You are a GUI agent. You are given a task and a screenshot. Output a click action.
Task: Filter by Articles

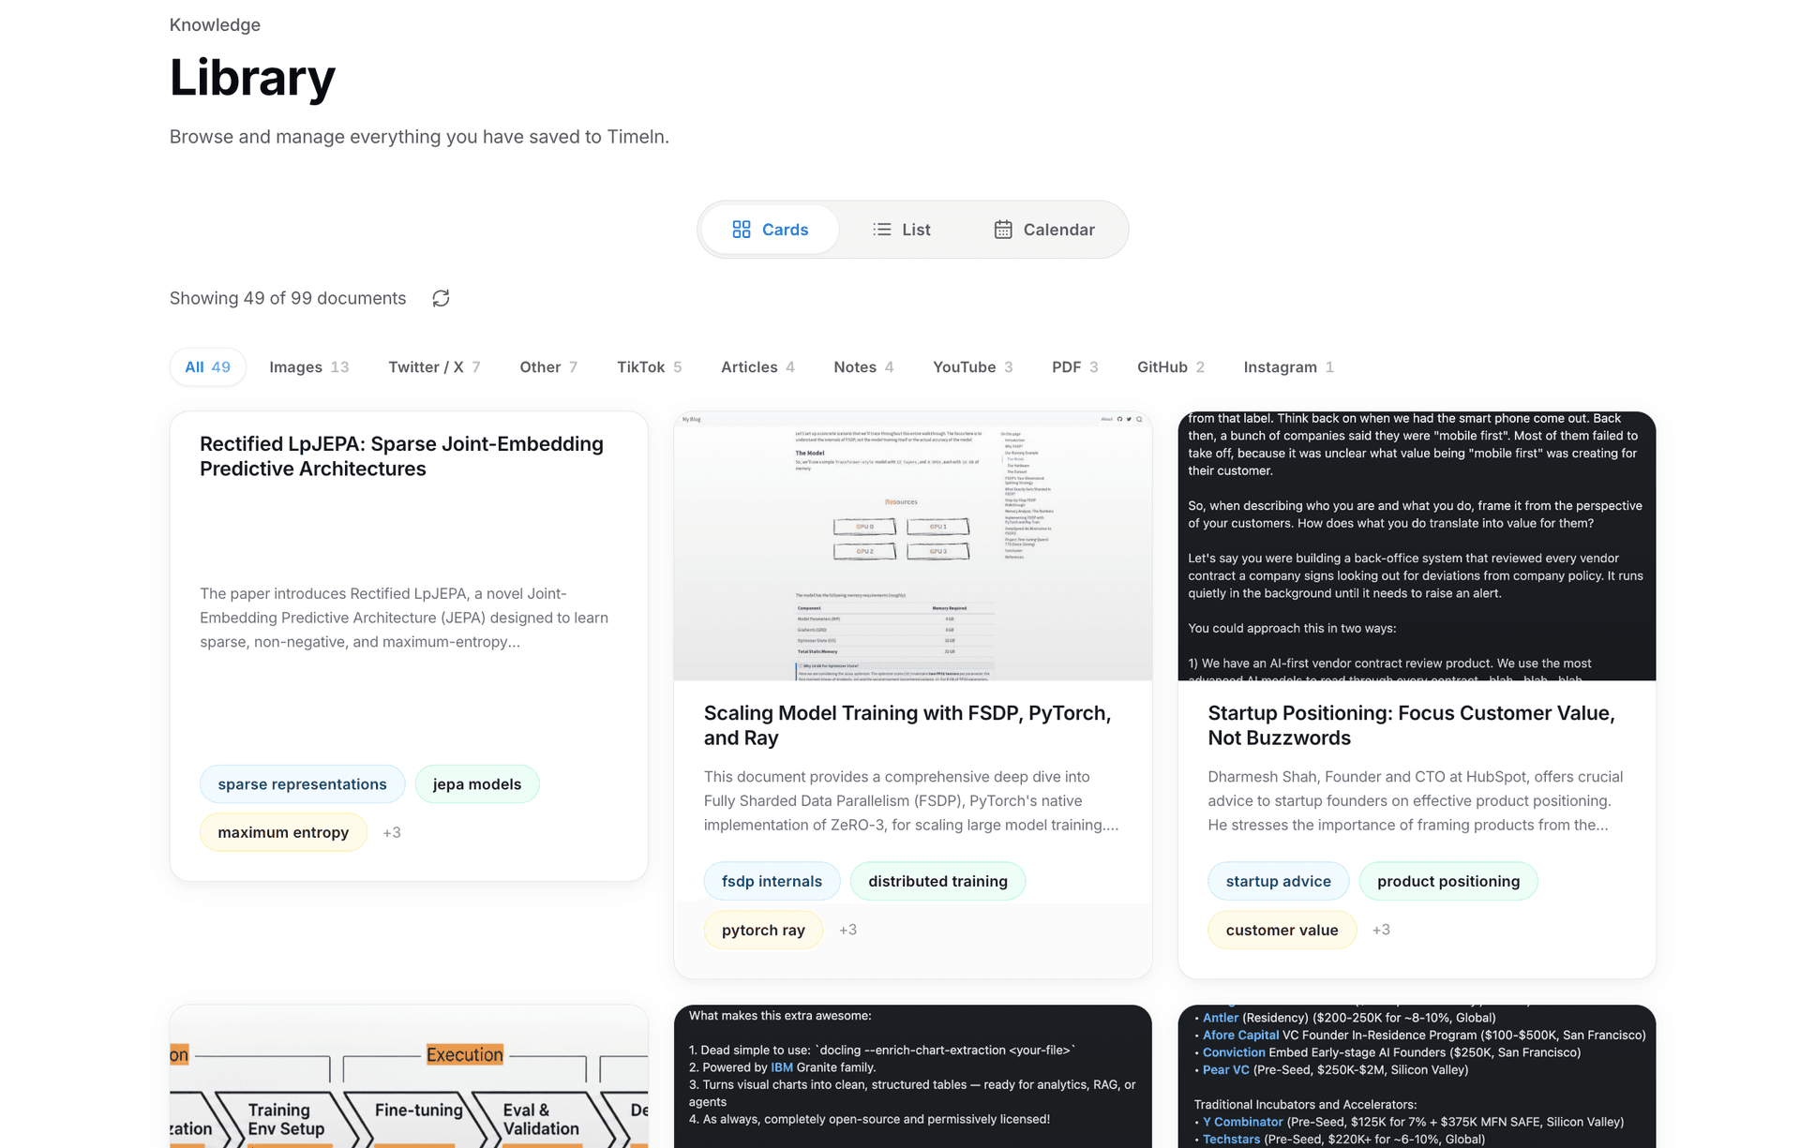coord(757,367)
